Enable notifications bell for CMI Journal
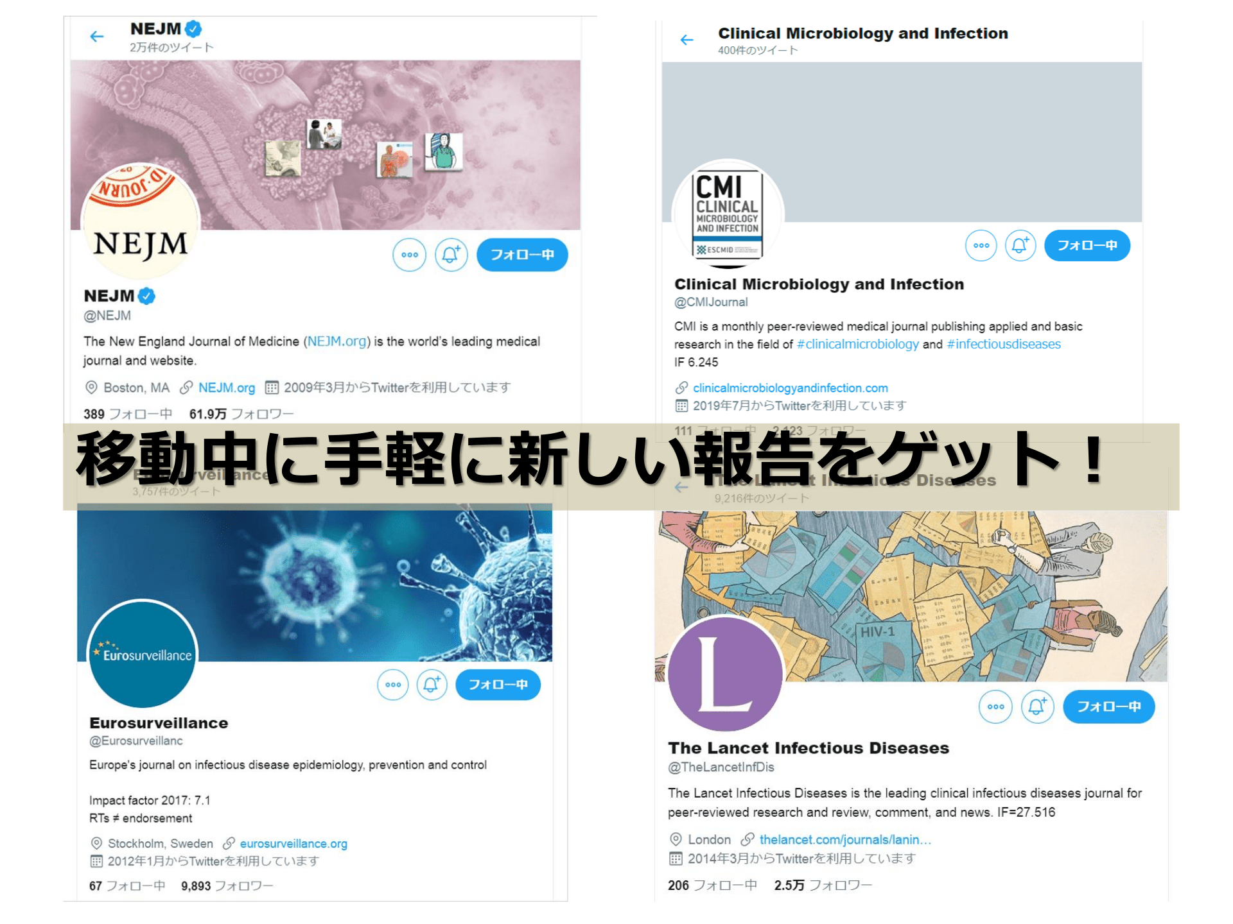This screenshot has height=924, width=1233. coord(1020,245)
